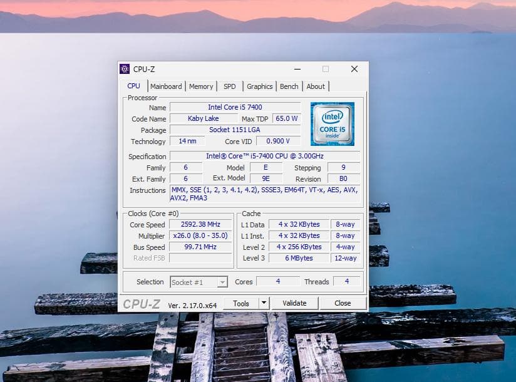Image resolution: width=516 pixels, height=382 pixels.
Task: Click the Validate button
Action: pos(294,302)
